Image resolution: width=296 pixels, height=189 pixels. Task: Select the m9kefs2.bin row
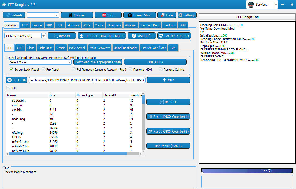(74, 146)
